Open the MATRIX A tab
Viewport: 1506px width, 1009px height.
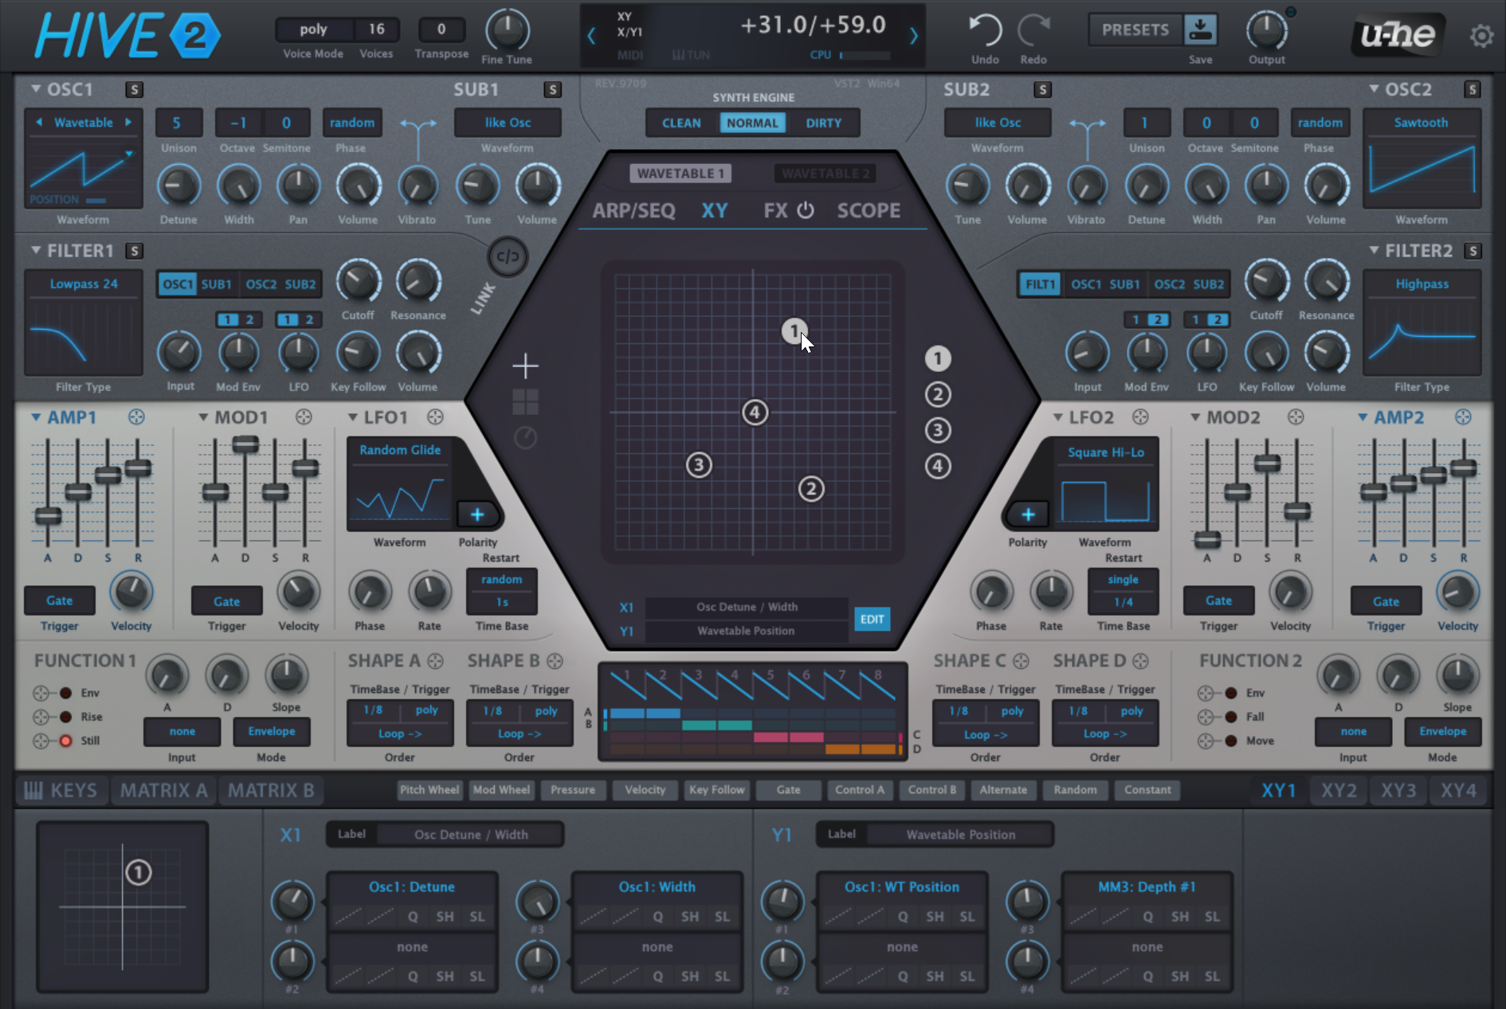163,790
